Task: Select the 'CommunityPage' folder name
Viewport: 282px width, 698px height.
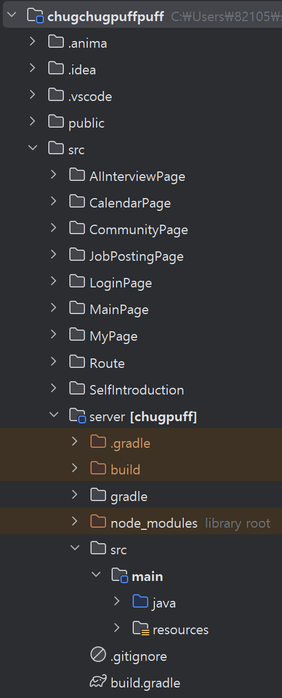Action: point(139,230)
